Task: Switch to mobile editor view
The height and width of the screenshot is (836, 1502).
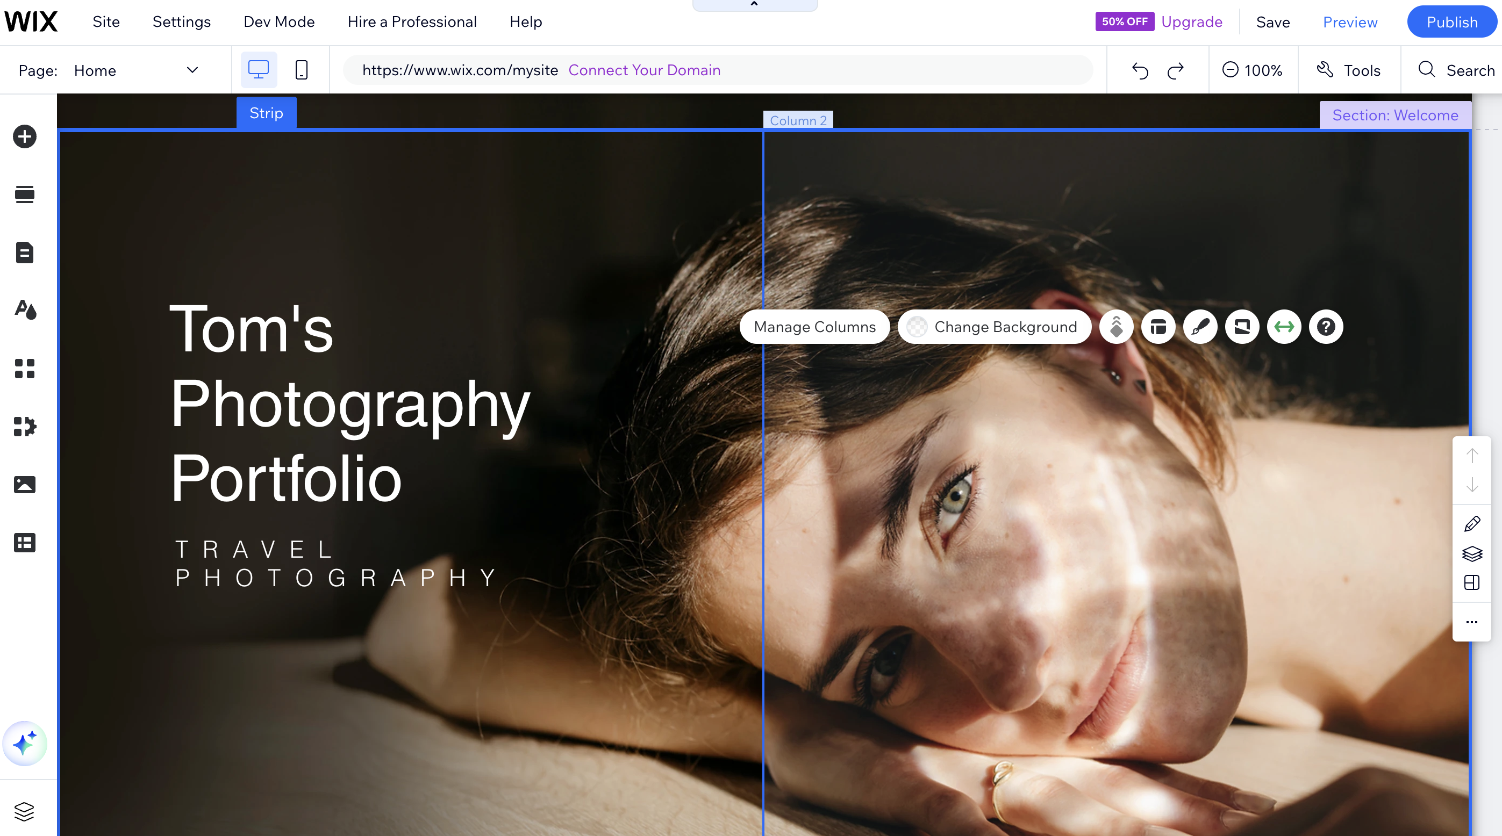Action: (x=302, y=69)
